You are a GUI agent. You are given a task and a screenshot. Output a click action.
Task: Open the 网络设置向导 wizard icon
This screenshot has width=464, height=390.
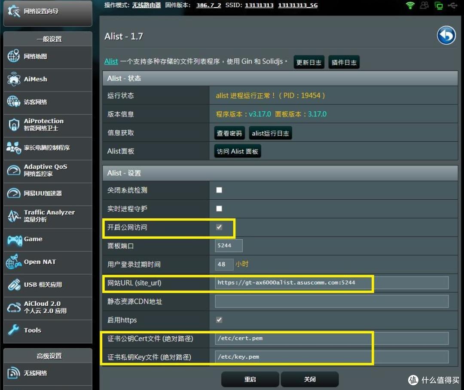[x=14, y=11]
